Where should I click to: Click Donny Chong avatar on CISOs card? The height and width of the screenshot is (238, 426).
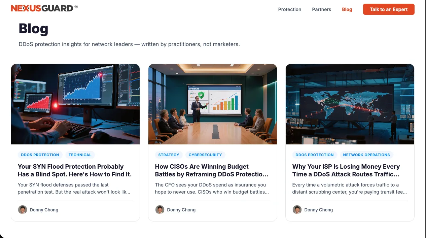click(160, 210)
